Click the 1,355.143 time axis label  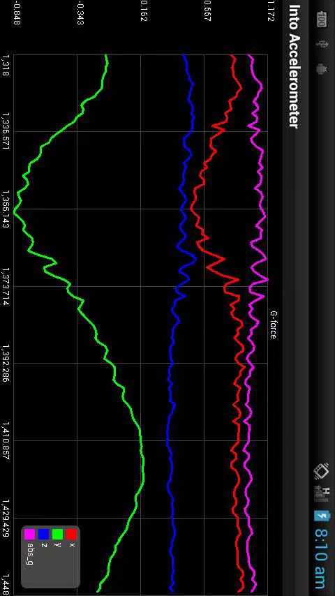point(6,209)
